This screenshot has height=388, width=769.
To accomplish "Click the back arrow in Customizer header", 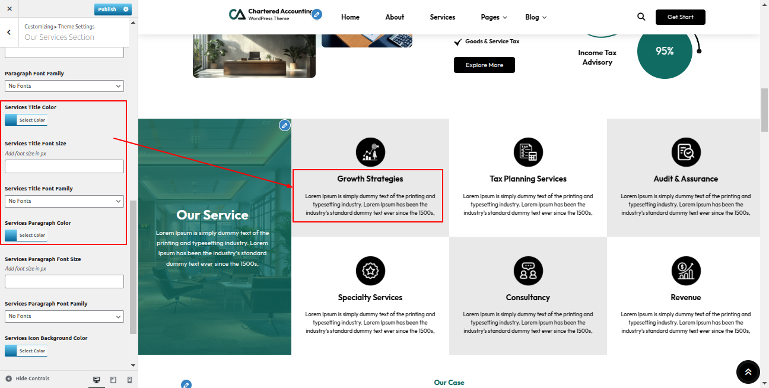I will 9,32.
